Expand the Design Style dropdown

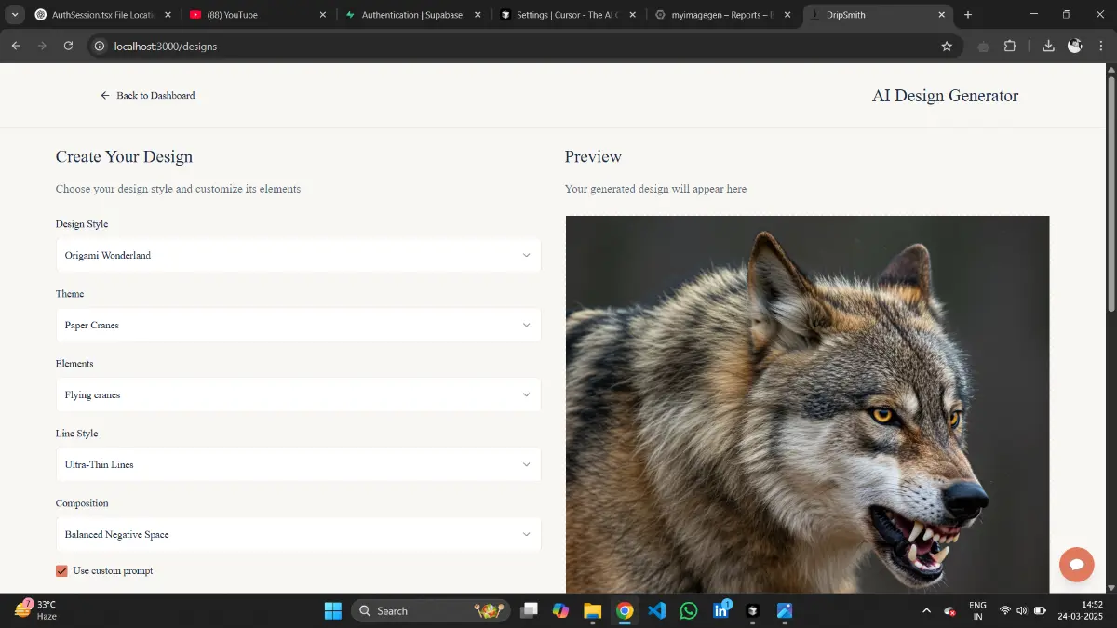pyautogui.click(x=298, y=255)
